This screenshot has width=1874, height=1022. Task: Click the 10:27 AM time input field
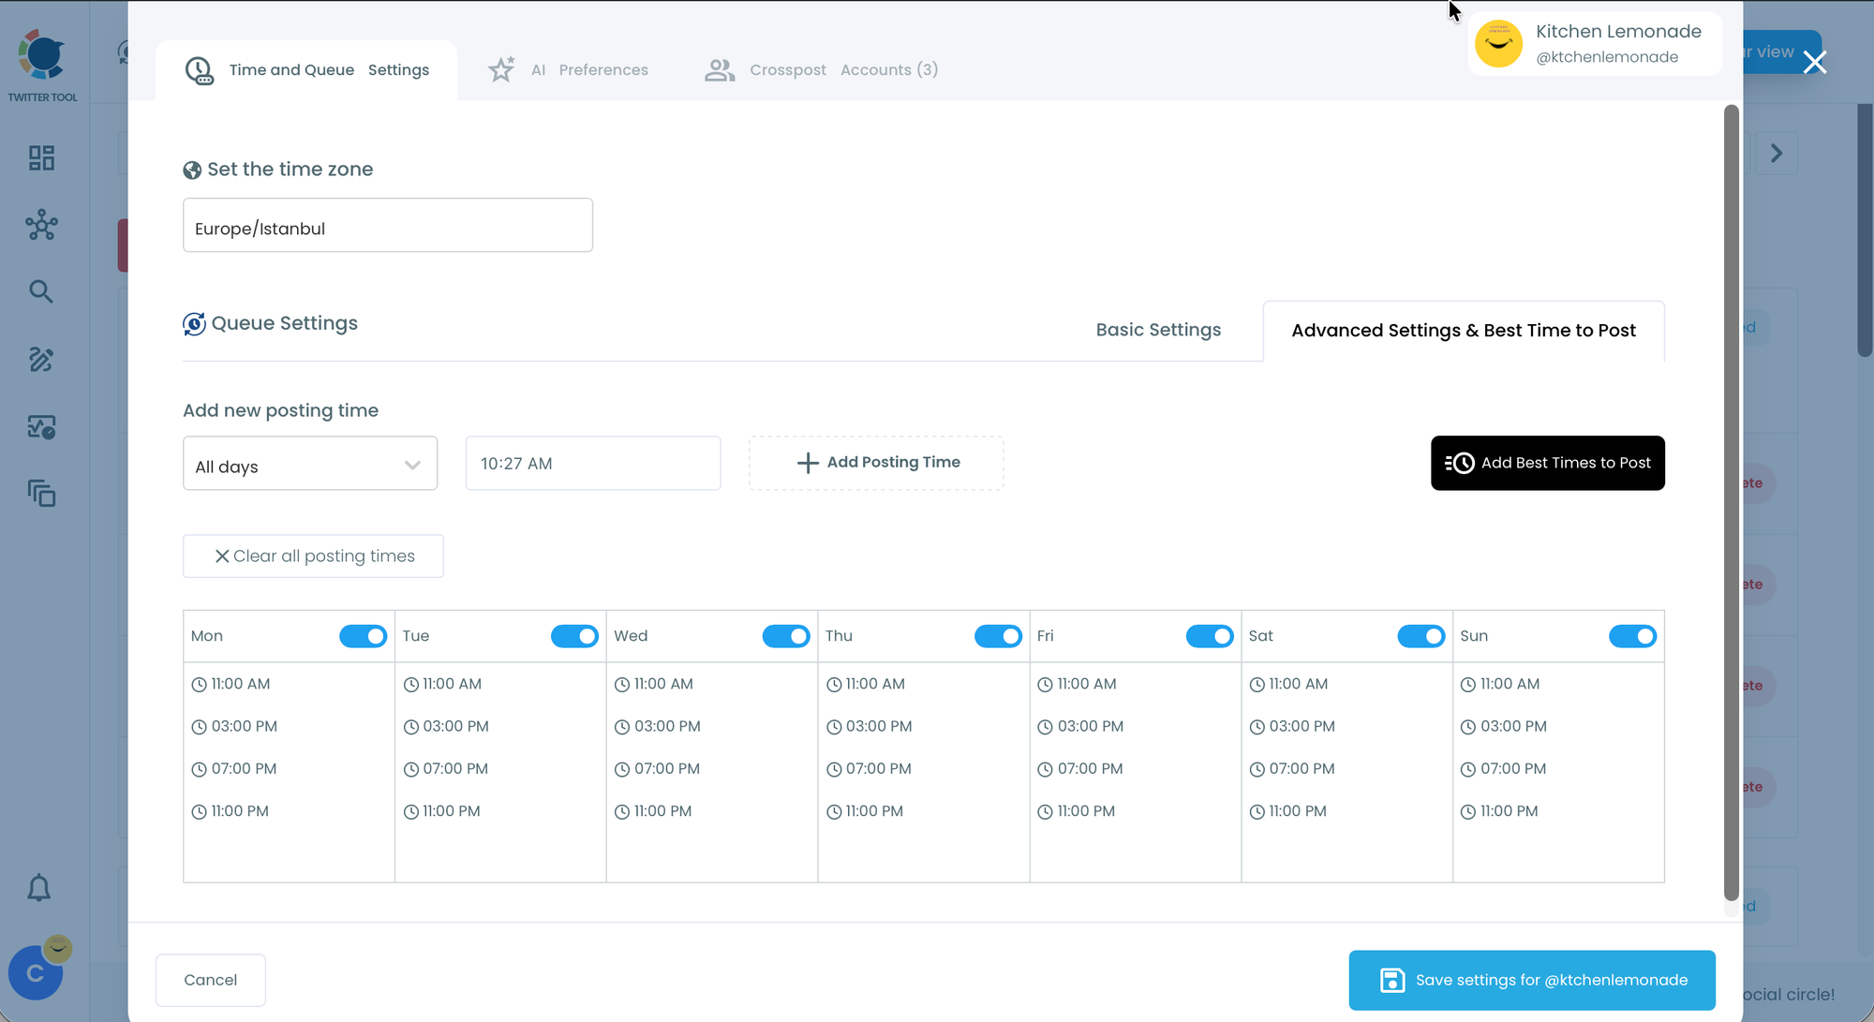tap(592, 464)
